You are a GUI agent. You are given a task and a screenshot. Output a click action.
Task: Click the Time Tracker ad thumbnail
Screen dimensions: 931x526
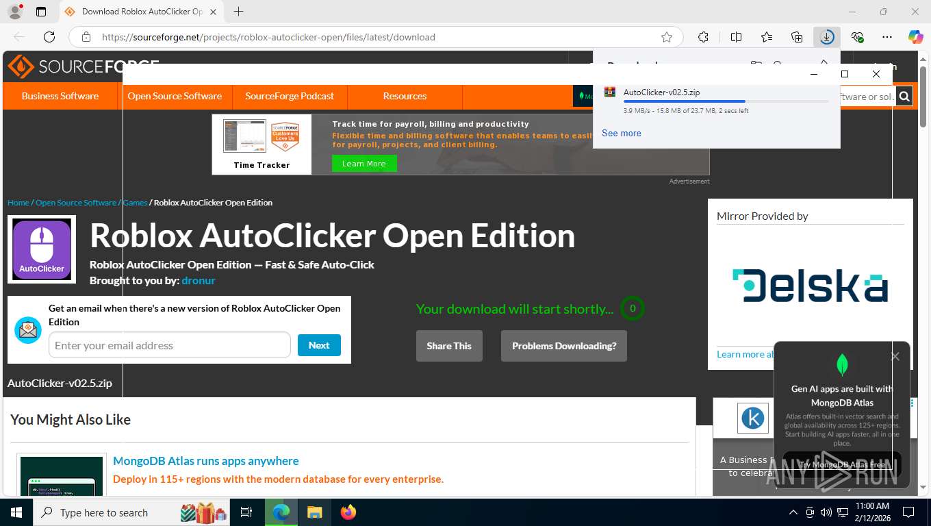tap(262, 145)
